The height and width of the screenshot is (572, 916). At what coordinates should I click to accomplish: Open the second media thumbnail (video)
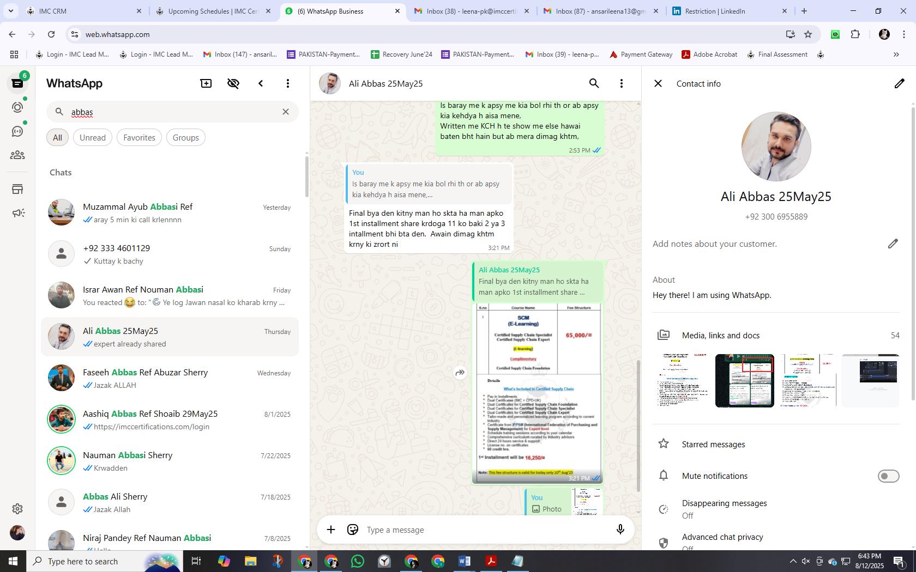coord(745,380)
